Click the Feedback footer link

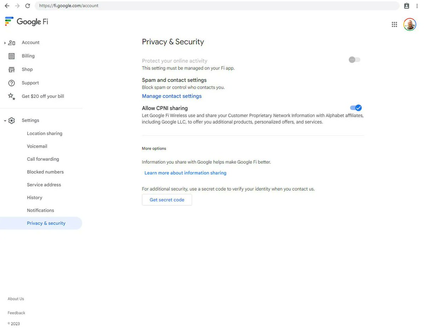click(x=16, y=313)
